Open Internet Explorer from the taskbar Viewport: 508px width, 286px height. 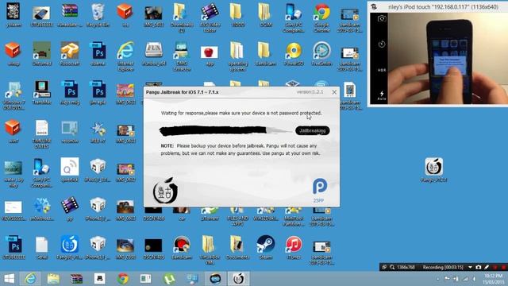click(x=31, y=279)
